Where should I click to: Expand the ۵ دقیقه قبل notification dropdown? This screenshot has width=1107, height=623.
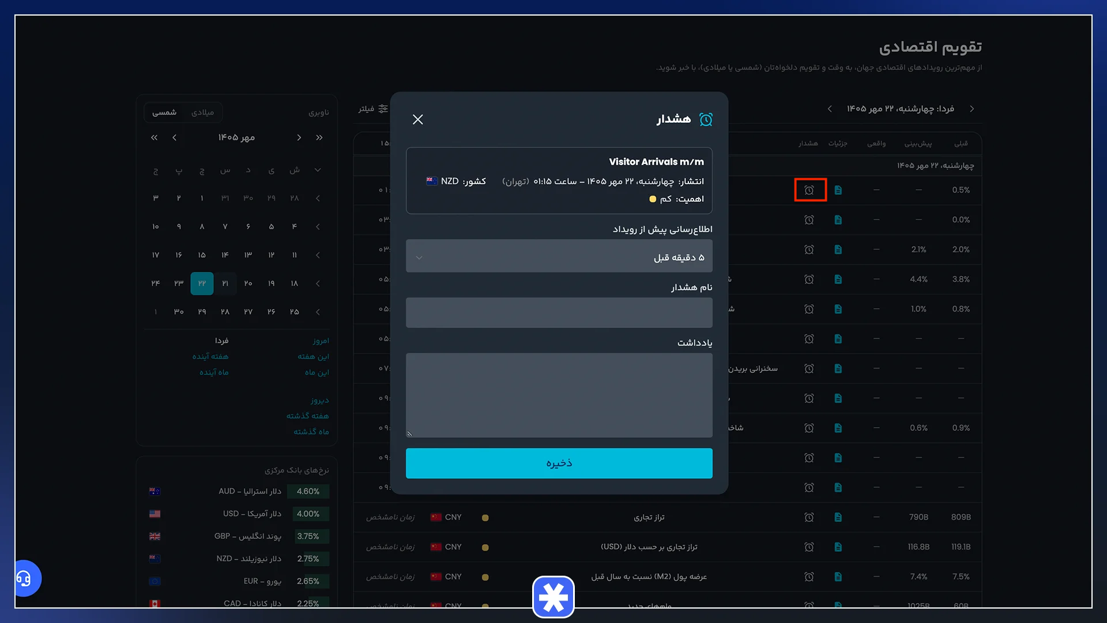click(559, 256)
